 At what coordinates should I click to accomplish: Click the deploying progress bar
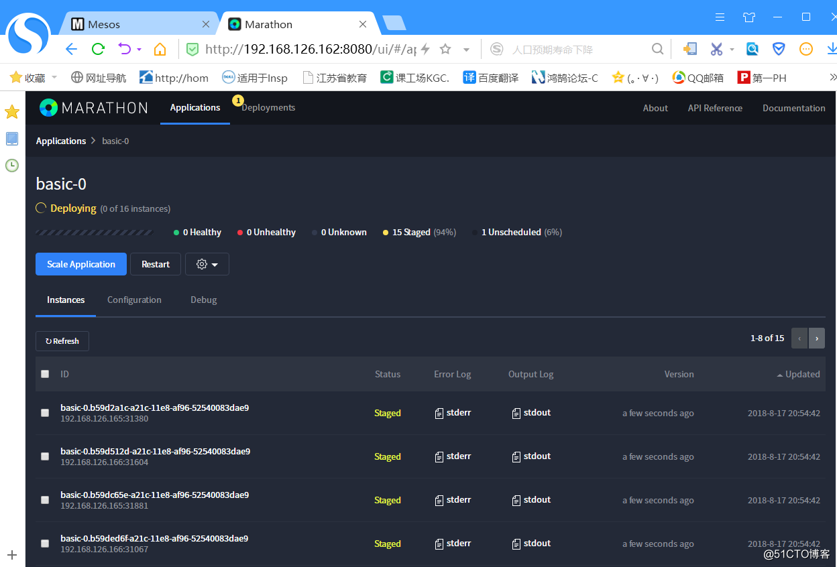coord(94,233)
